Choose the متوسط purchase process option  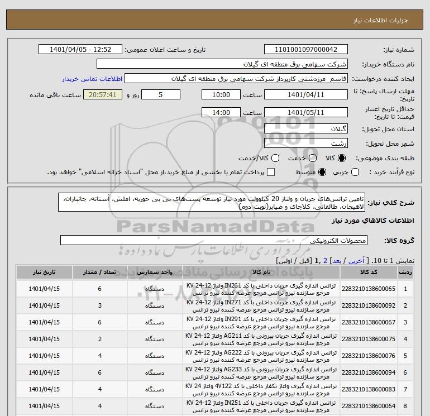[x=322, y=172]
